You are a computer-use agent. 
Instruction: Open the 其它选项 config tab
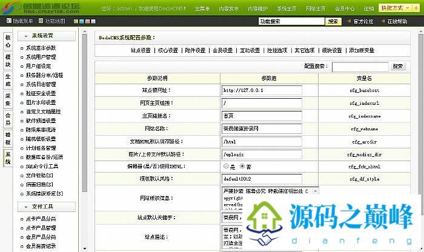305,50
